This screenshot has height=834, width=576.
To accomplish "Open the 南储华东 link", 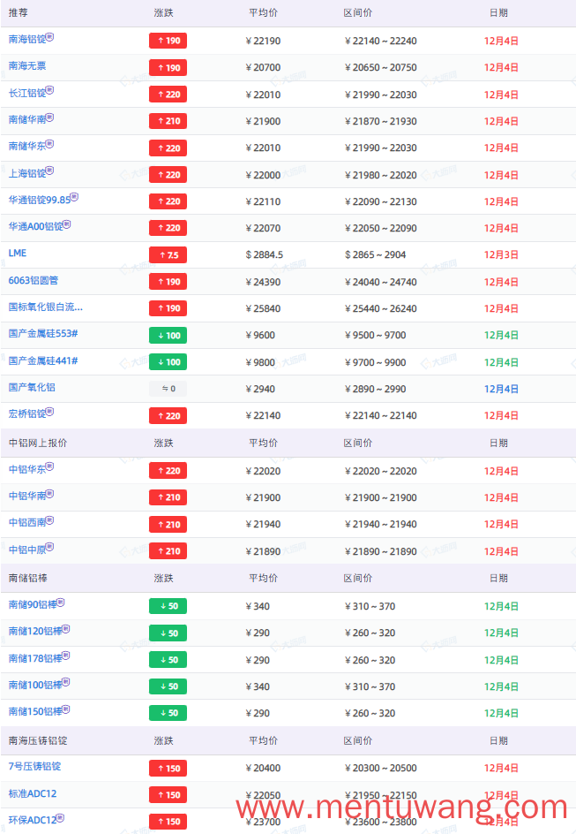I will (27, 147).
